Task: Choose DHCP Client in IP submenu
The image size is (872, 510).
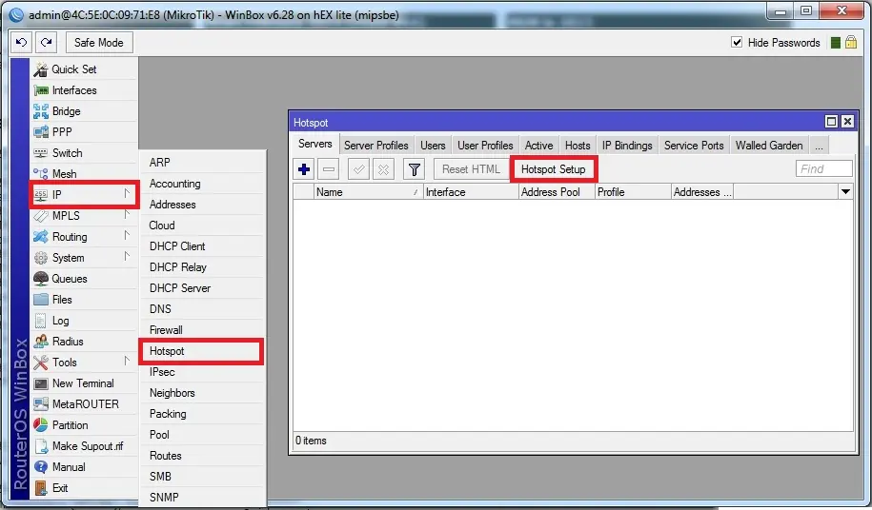Action: pyautogui.click(x=203, y=246)
